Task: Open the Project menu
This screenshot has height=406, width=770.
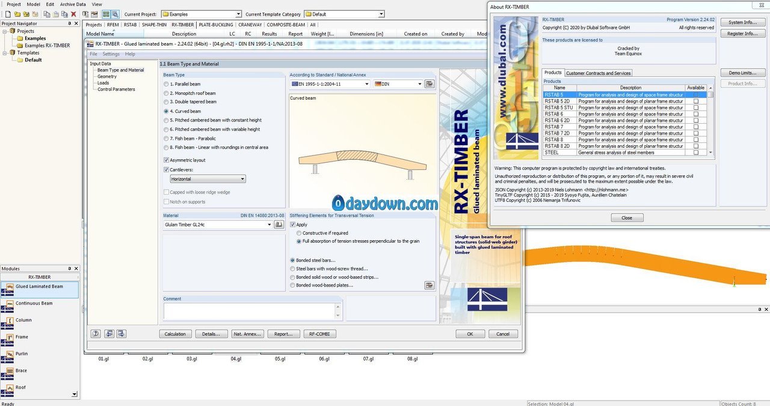Action: point(13,4)
